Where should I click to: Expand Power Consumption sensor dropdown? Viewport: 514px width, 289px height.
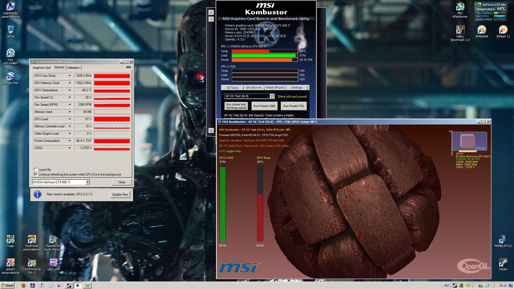[70, 141]
